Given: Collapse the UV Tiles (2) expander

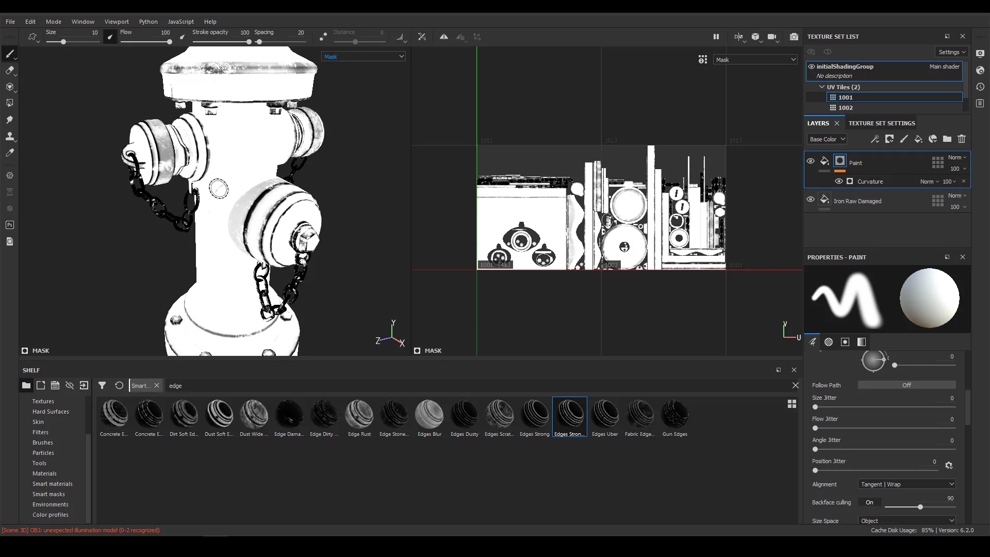Looking at the screenshot, I should (x=822, y=87).
